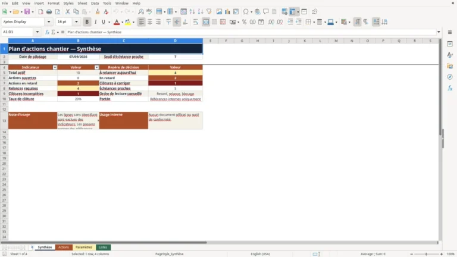The height and width of the screenshot is (257, 457).
Task: Print the document
Action: pyautogui.click(x=49, y=12)
